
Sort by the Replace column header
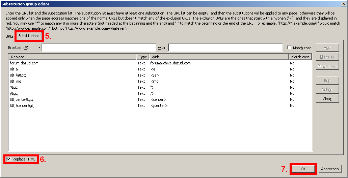72,57
